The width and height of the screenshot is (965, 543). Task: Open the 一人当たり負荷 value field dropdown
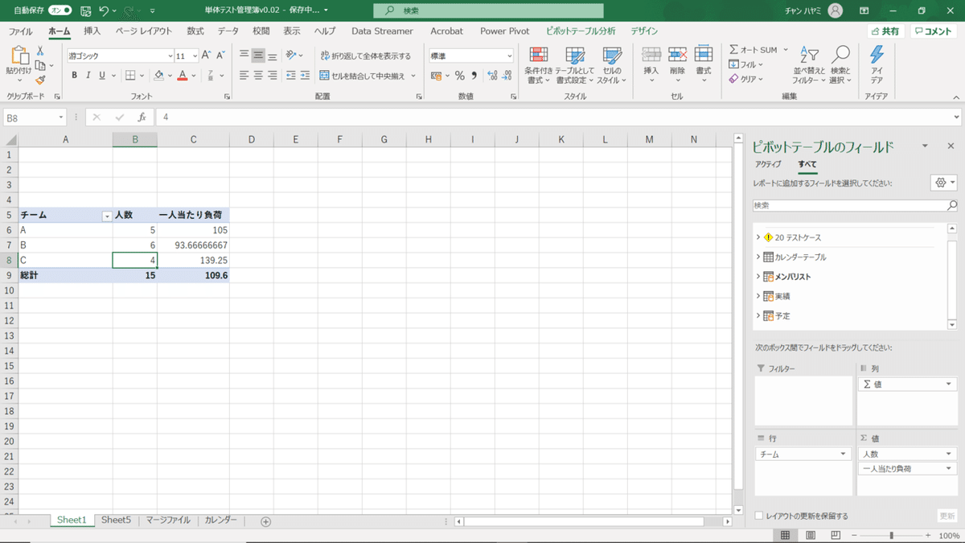tap(949, 468)
